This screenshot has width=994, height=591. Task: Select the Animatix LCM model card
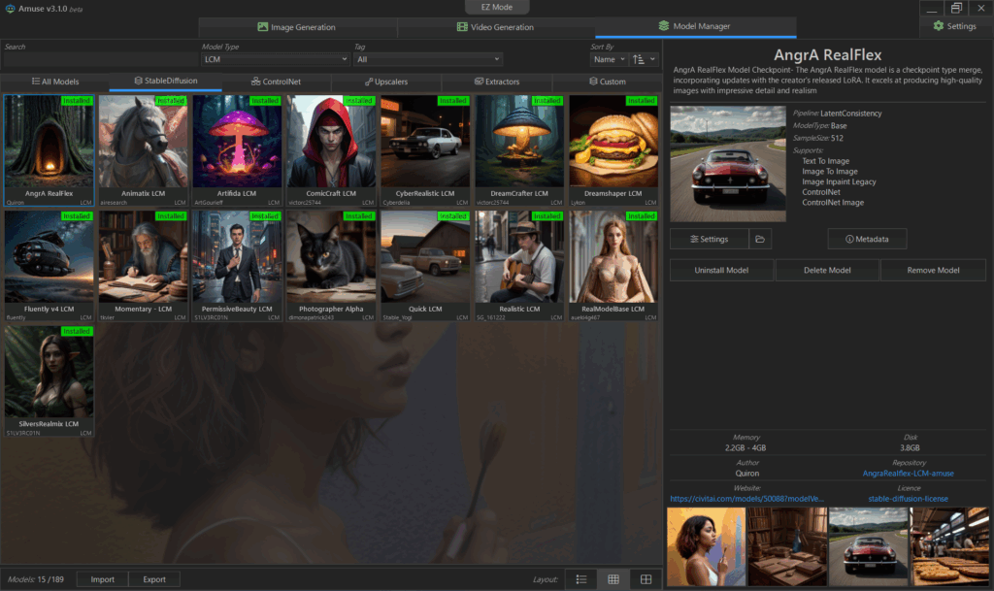[144, 150]
